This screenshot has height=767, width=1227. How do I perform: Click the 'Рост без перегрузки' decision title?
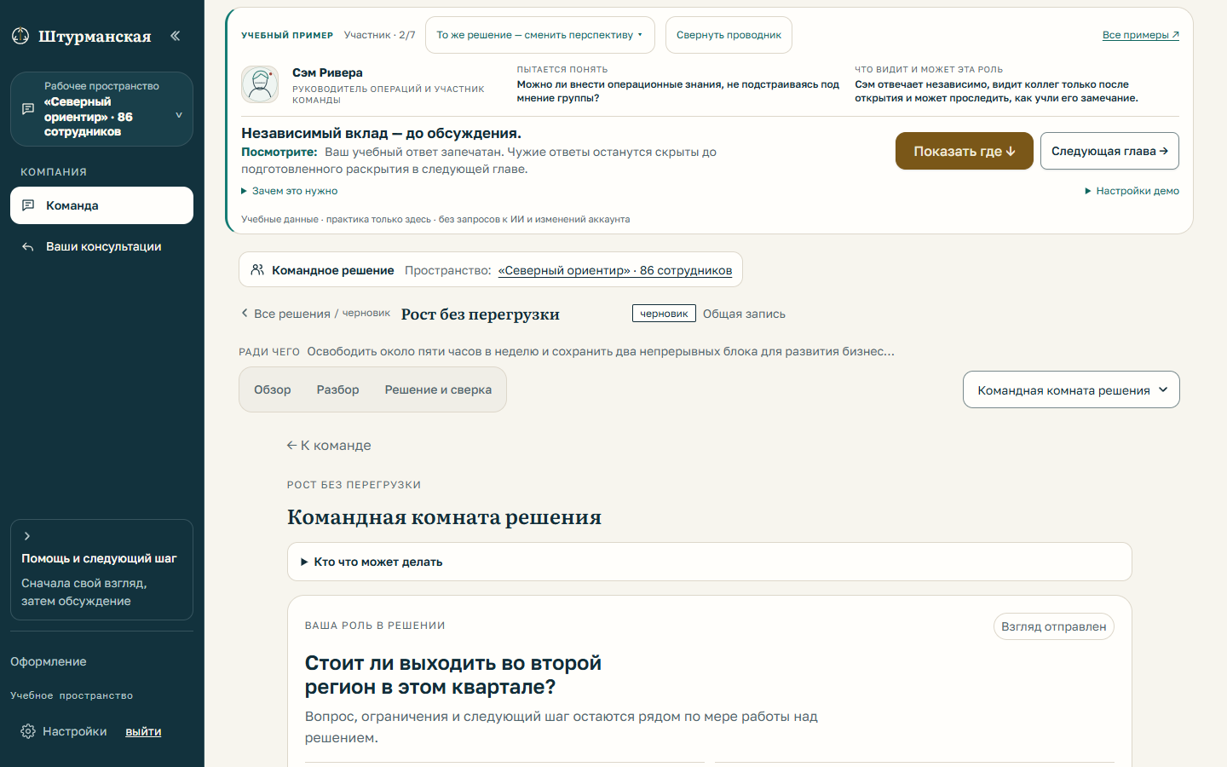(481, 314)
